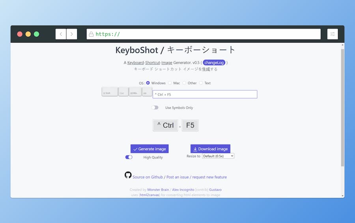The image size is (355, 223).
Task: Click the Generate image button
Action: coord(149,149)
